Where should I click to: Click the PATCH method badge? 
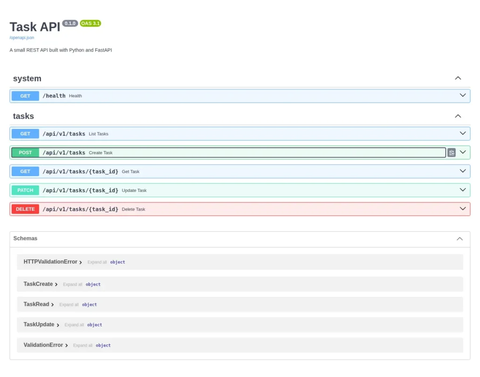pyautogui.click(x=25, y=190)
